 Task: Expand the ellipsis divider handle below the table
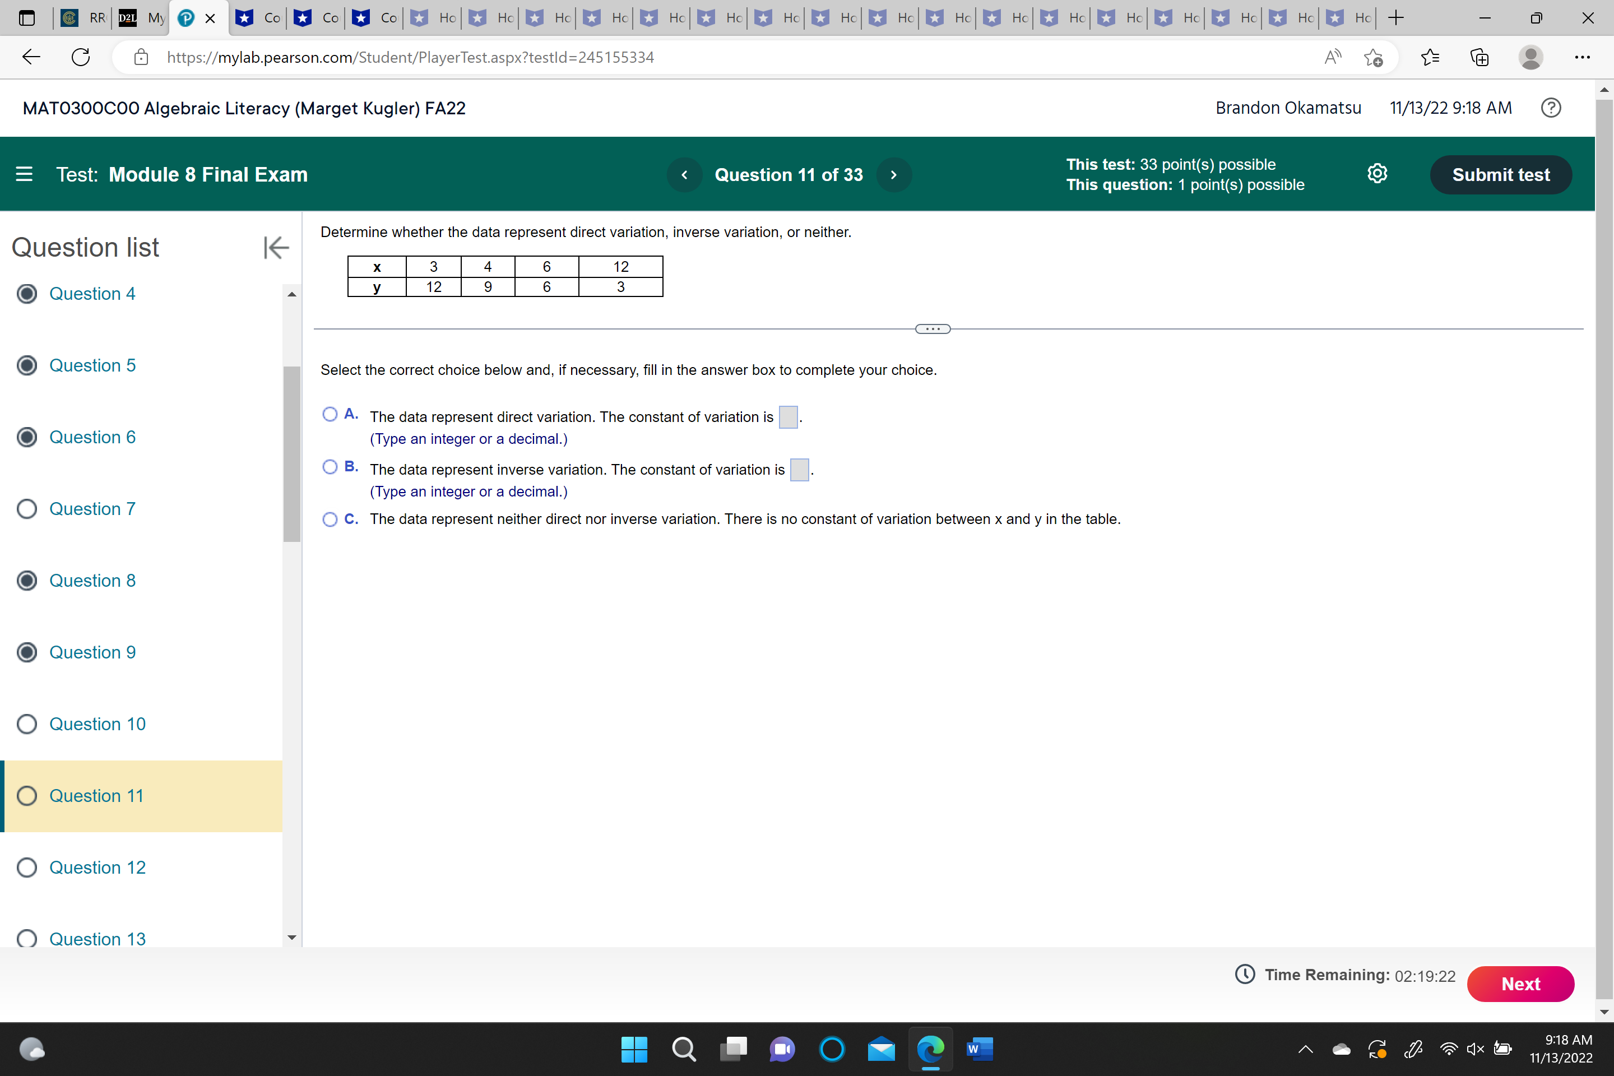933,329
